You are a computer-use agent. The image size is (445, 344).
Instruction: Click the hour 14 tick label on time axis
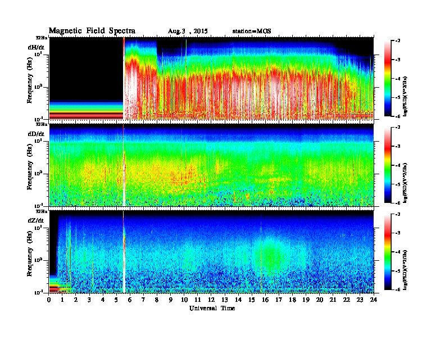238,300
